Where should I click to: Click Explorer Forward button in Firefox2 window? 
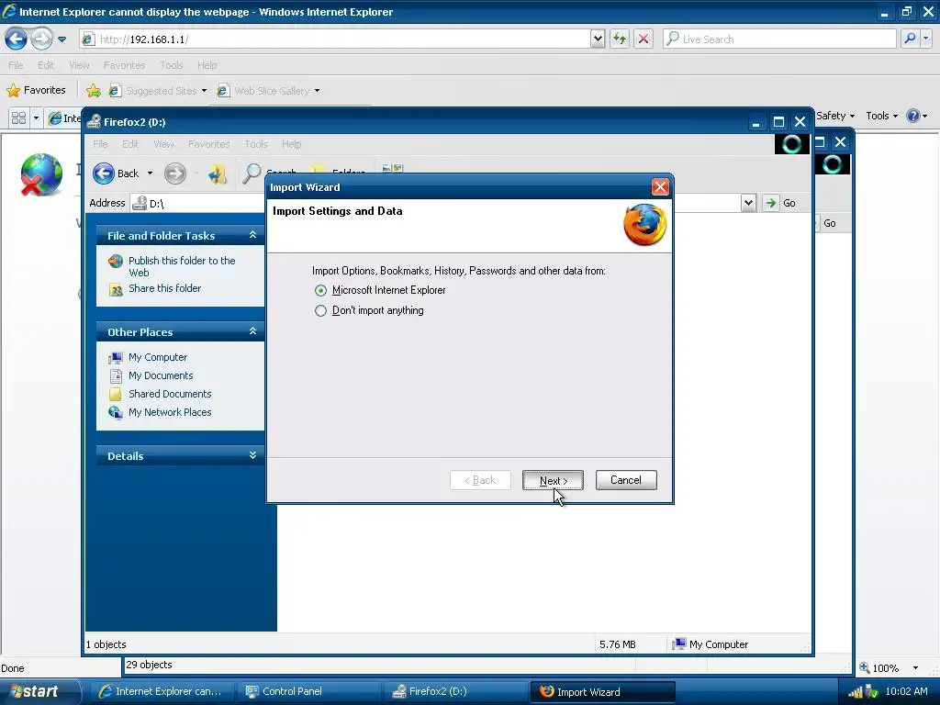(x=175, y=173)
